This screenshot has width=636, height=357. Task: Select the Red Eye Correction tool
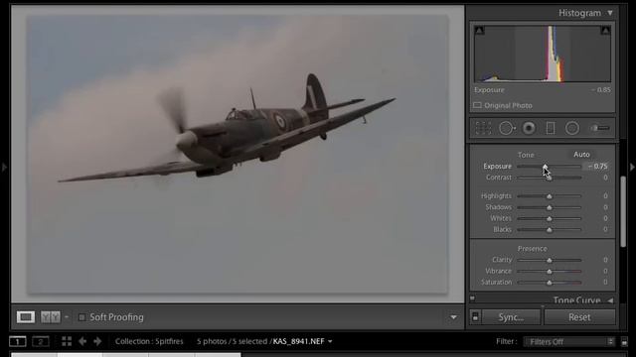(529, 128)
